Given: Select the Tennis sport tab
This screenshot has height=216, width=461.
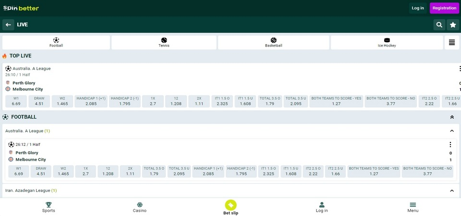Looking at the screenshot, I should [x=164, y=42].
